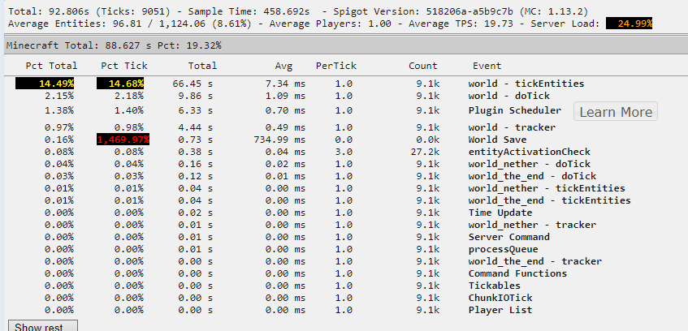
Task: Click the 9.86 s total value
Action: pos(196,96)
